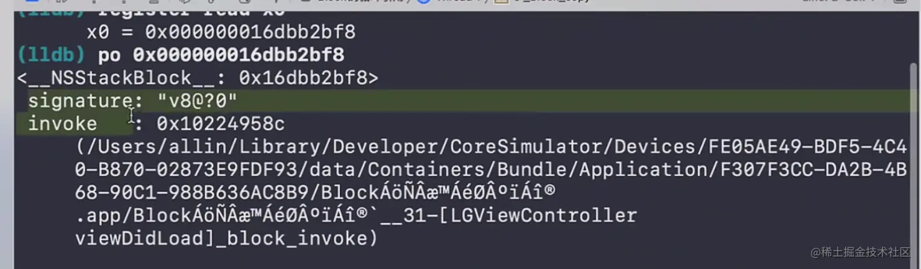Click the signature label
Screen dimensions: 921x269
pos(80,100)
